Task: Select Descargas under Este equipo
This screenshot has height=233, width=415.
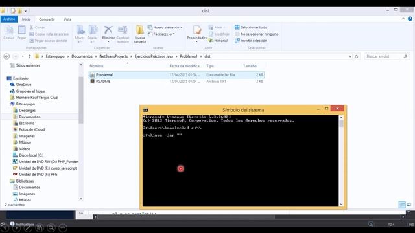Action: pos(25,111)
